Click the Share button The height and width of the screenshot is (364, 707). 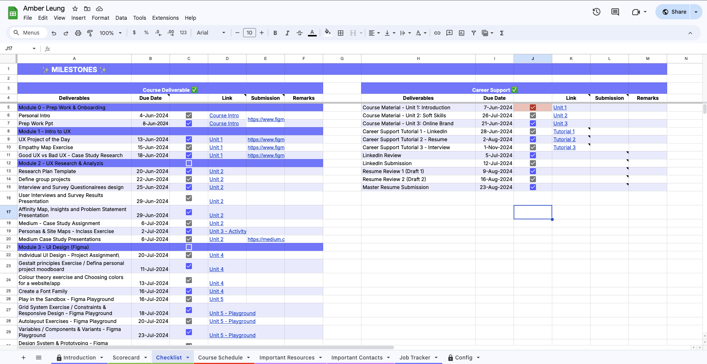(675, 11)
